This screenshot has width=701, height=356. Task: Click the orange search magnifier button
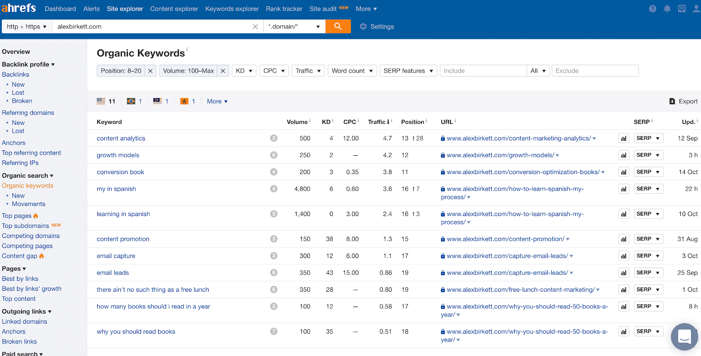coord(338,26)
